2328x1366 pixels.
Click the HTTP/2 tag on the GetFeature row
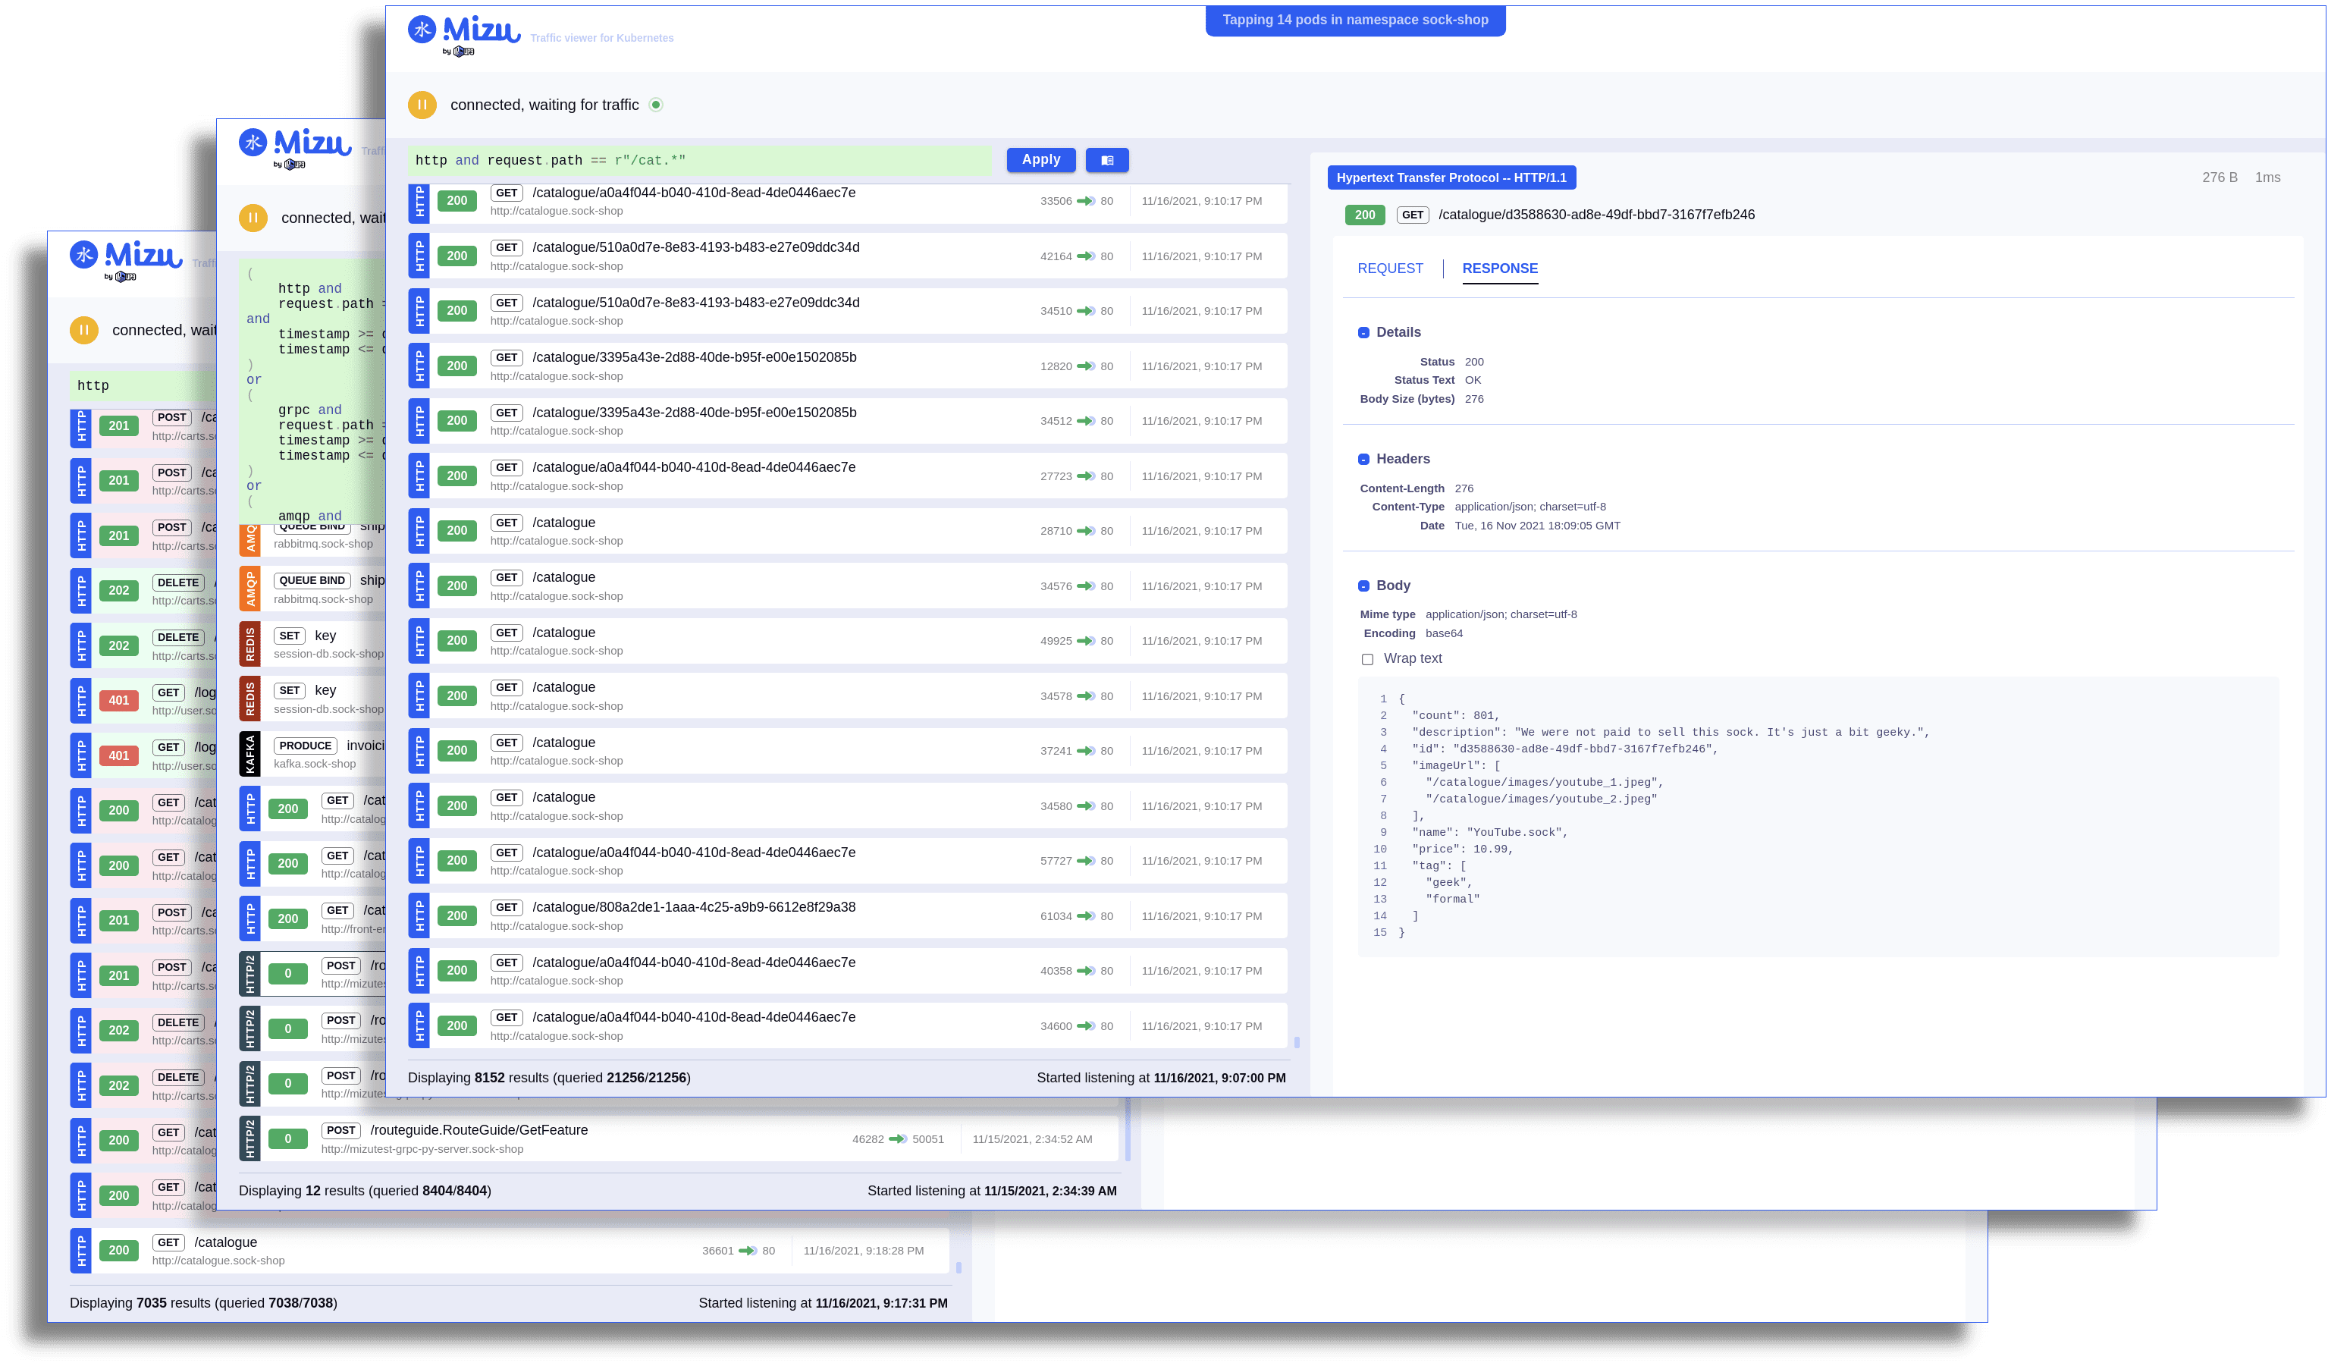pos(249,1138)
